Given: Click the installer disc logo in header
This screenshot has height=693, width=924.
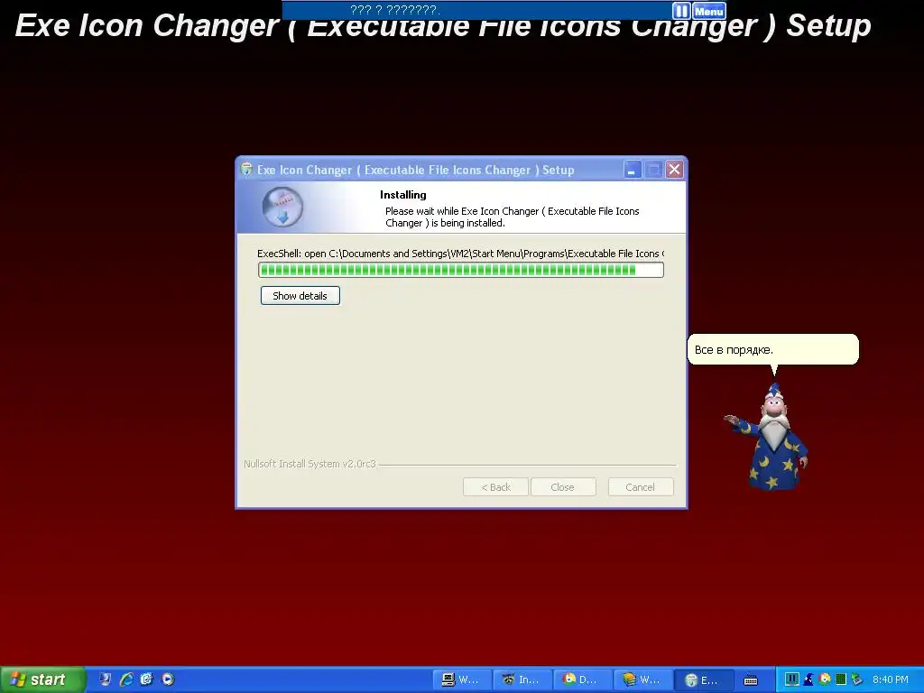Looking at the screenshot, I should pyautogui.click(x=282, y=208).
